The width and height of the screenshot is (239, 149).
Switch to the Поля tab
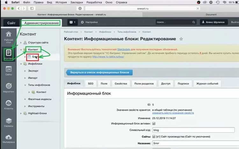click(104, 84)
